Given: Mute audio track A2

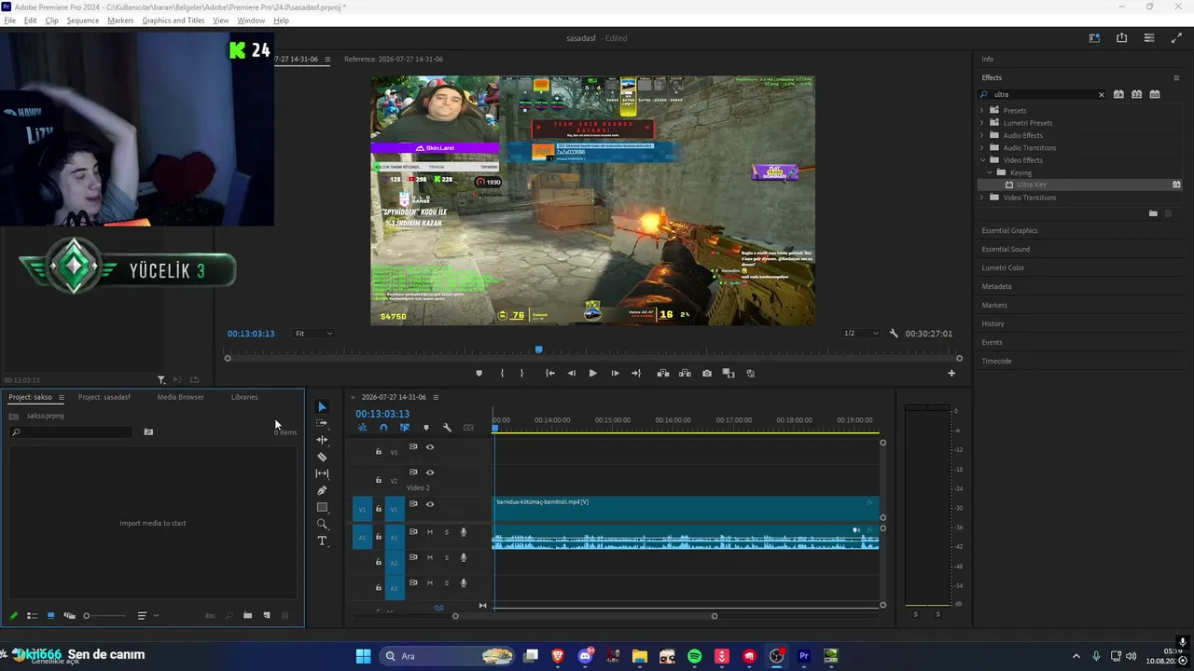Looking at the screenshot, I should click(430, 557).
